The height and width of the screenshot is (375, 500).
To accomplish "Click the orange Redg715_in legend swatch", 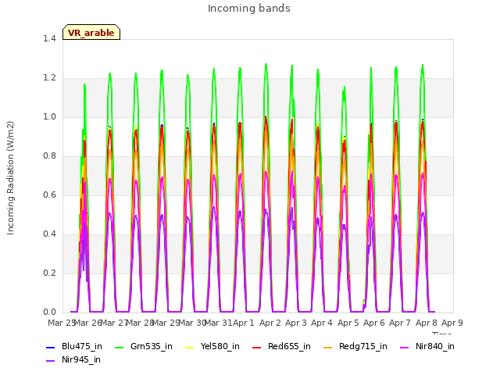I will pyautogui.click(x=328, y=347).
